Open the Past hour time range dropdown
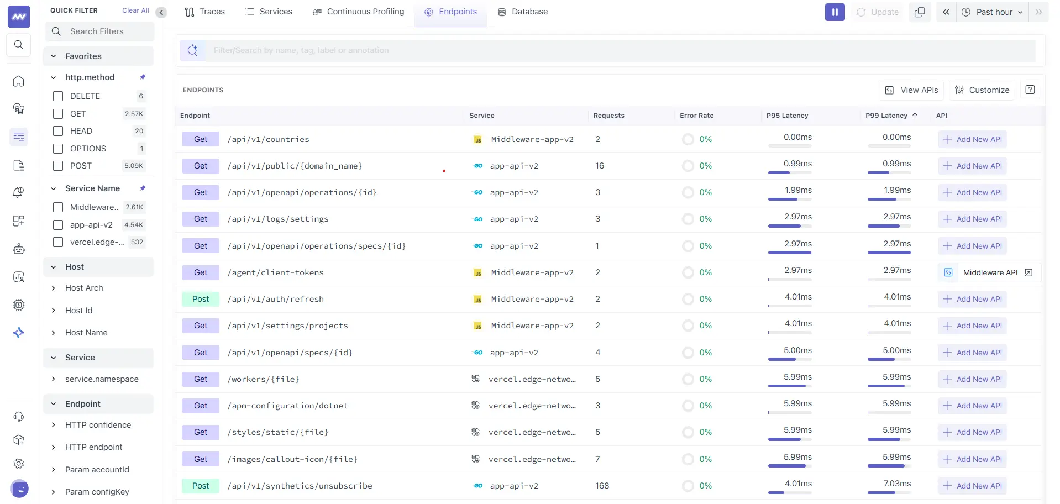1060x504 pixels. pyautogui.click(x=991, y=12)
